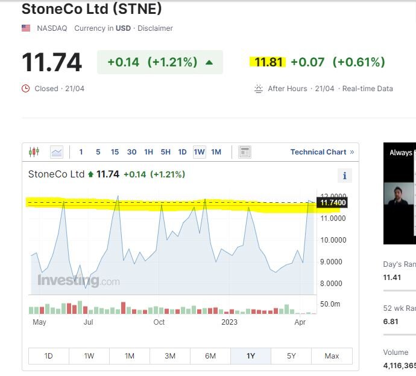Select the 15 minute interval
Image resolution: width=416 pixels, height=376 pixels.
pyautogui.click(x=115, y=152)
